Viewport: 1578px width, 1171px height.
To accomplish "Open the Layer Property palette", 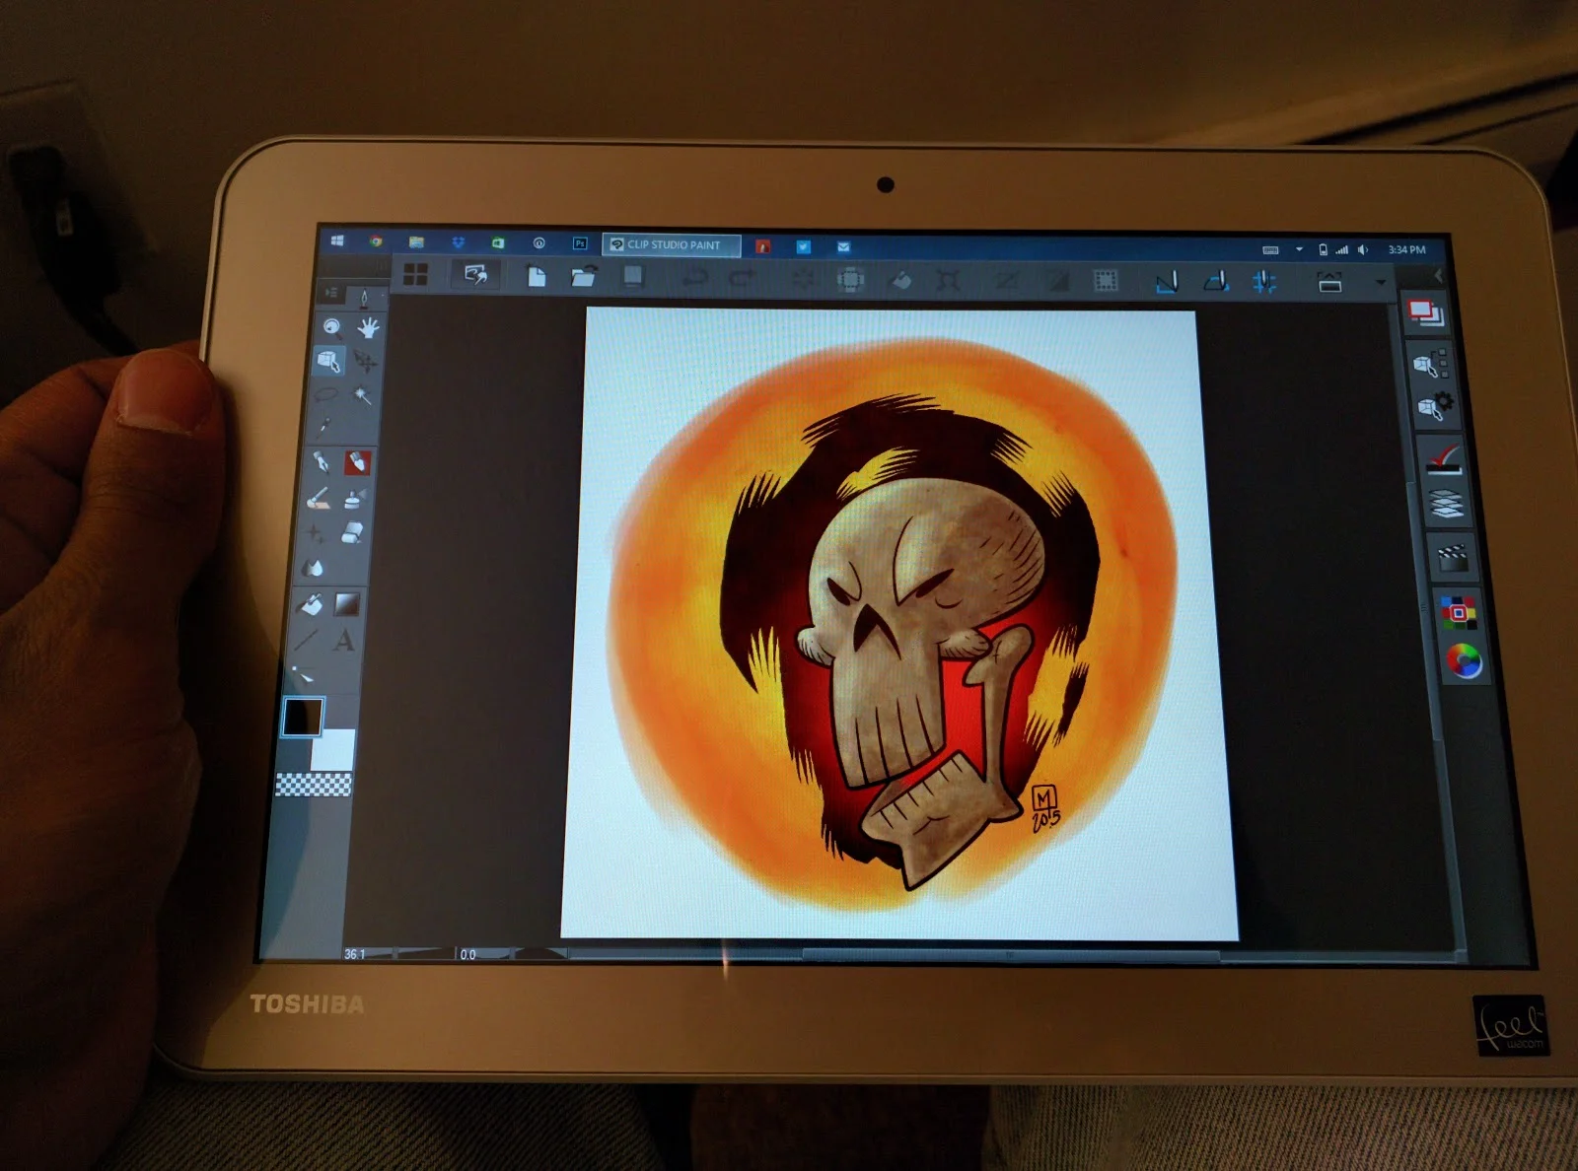I will point(1443,459).
